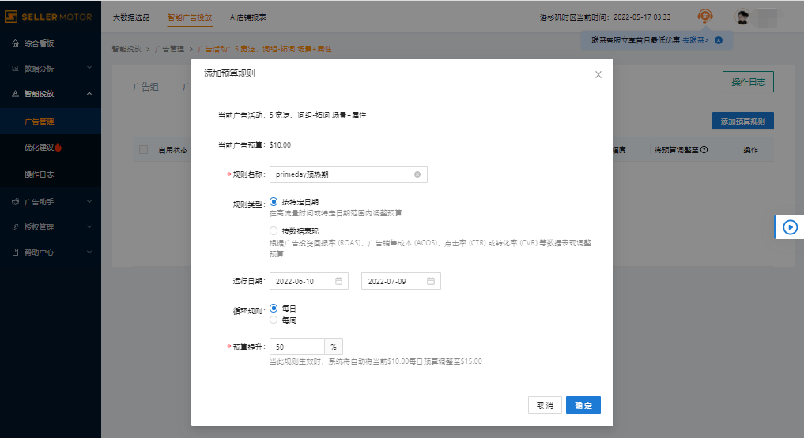Collapse the 智能投放 sidebar menu

[89, 94]
